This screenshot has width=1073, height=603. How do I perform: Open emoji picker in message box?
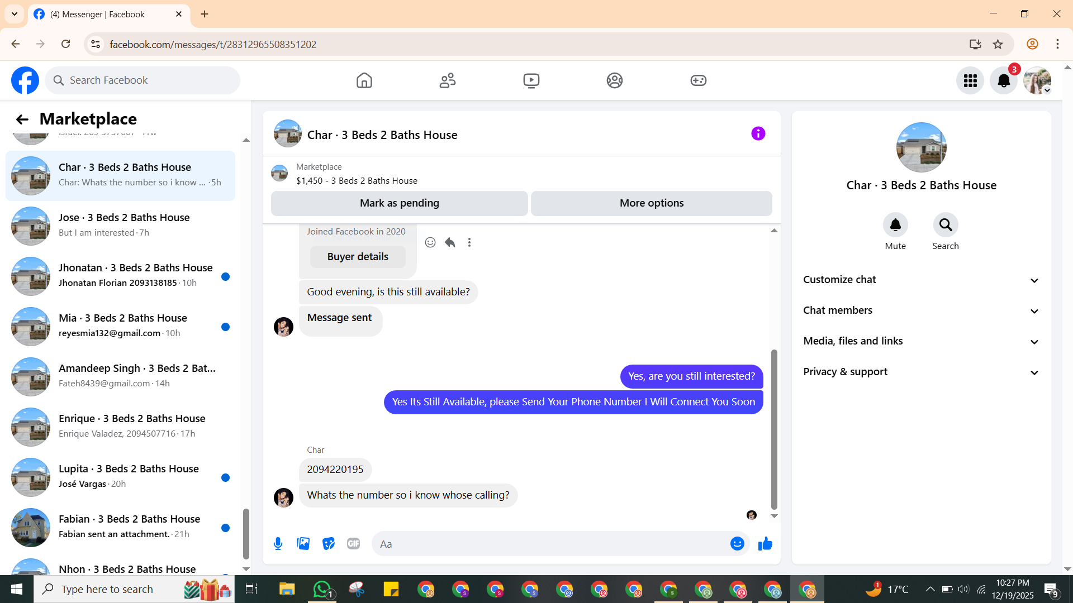(x=737, y=544)
